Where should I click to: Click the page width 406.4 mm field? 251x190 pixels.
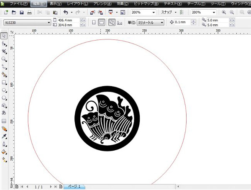pyautogui.click(x=68, y=20)
